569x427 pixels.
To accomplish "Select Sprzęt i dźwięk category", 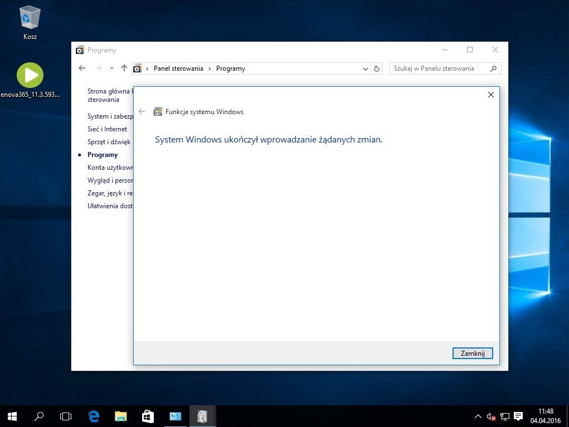I will pyautogui.click(x=109, y=142).
